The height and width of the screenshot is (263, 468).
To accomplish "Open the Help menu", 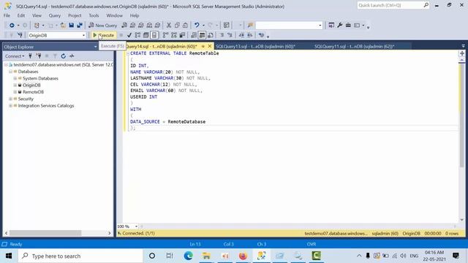I will point(135,15).
